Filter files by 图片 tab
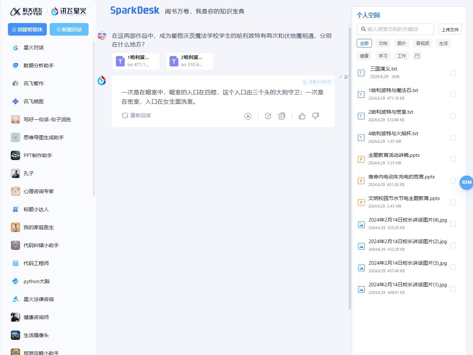Screen dimensions: 473x355 point(401,44)
